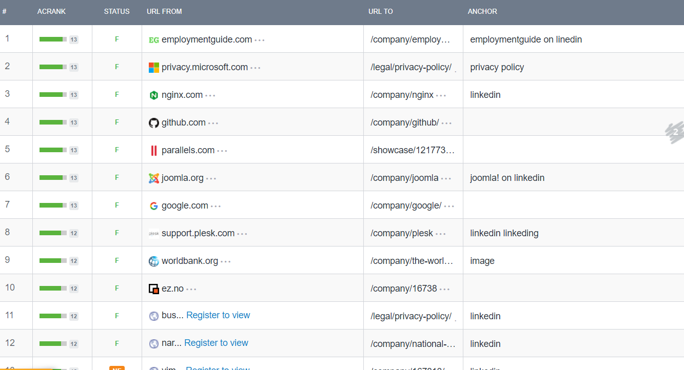Click ACRank badge 13 in row 4

pyautogui.click(x=74, y=122)
